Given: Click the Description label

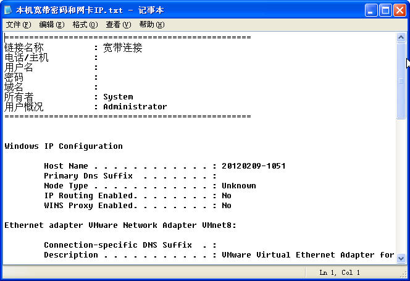Looking at the screenshot, I should pyautogui.click(x=71, y=255).
